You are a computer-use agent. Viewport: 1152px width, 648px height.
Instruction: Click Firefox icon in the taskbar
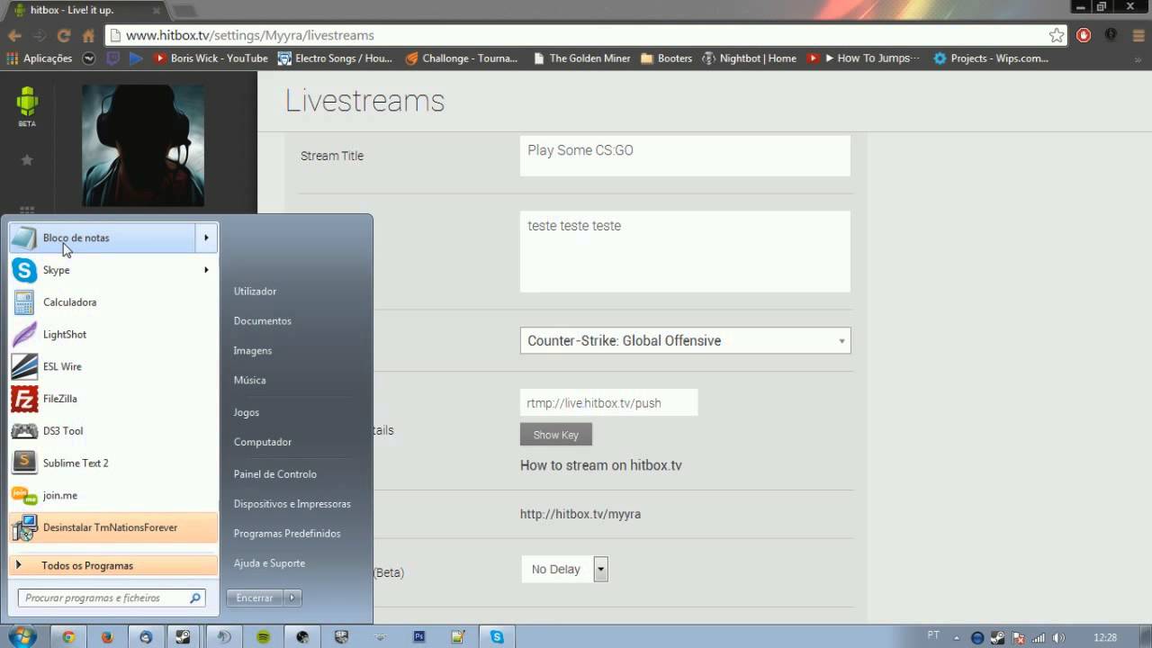click(x=107, y=636)
